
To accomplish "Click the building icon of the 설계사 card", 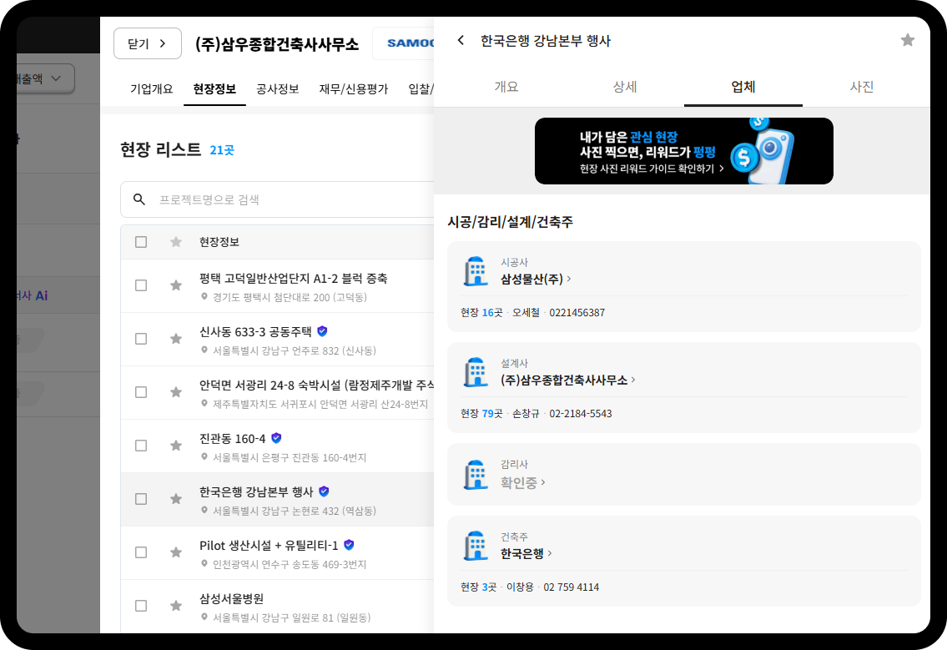I will coord(476,372).
